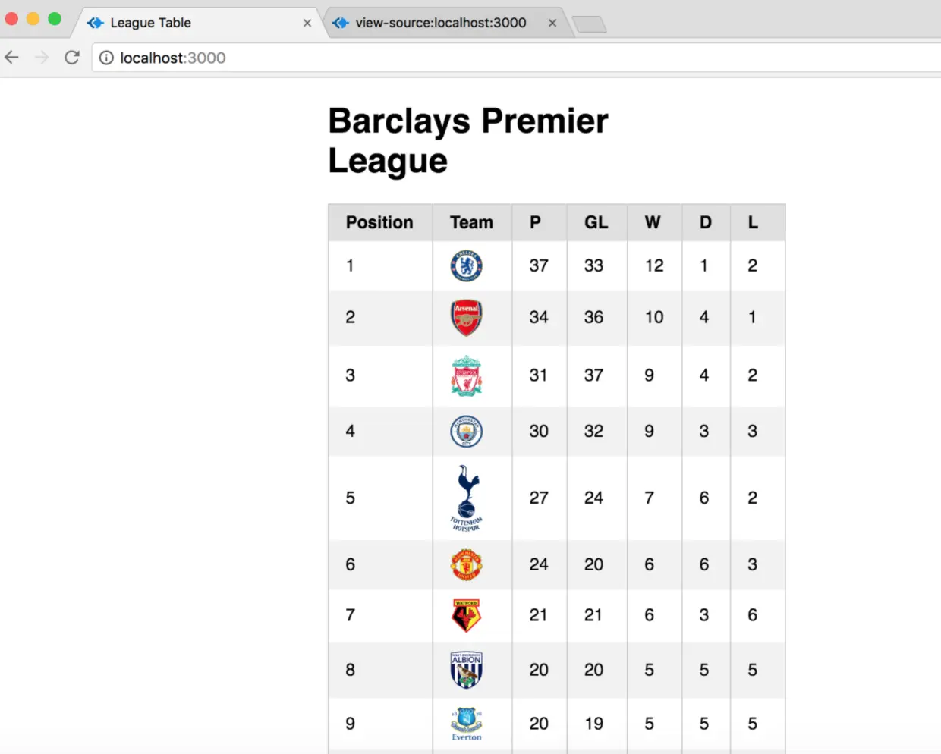Switch to the view-source:localhost:3000 tab
Image resolution: width=941 pixels, height=754 pixels.
440,23
